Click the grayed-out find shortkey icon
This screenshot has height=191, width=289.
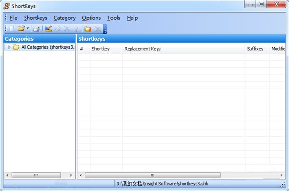pyautogui.click(x=76, y=29)
